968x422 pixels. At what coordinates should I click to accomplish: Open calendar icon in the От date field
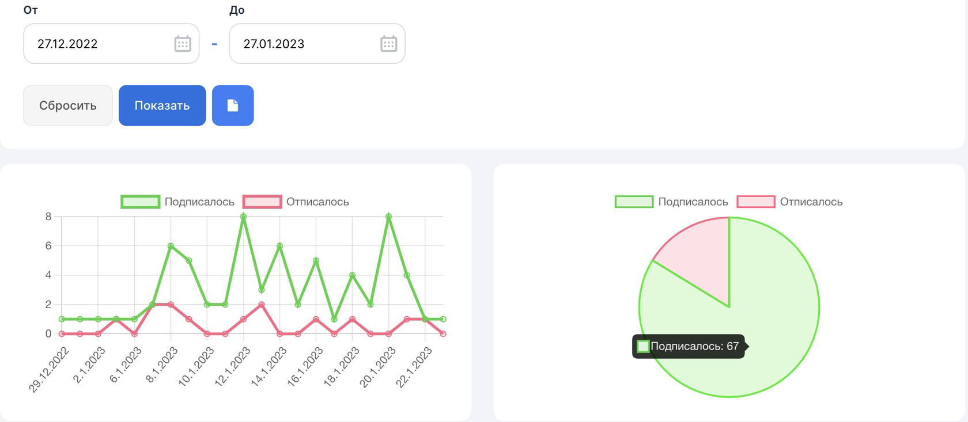coord(183,44)
